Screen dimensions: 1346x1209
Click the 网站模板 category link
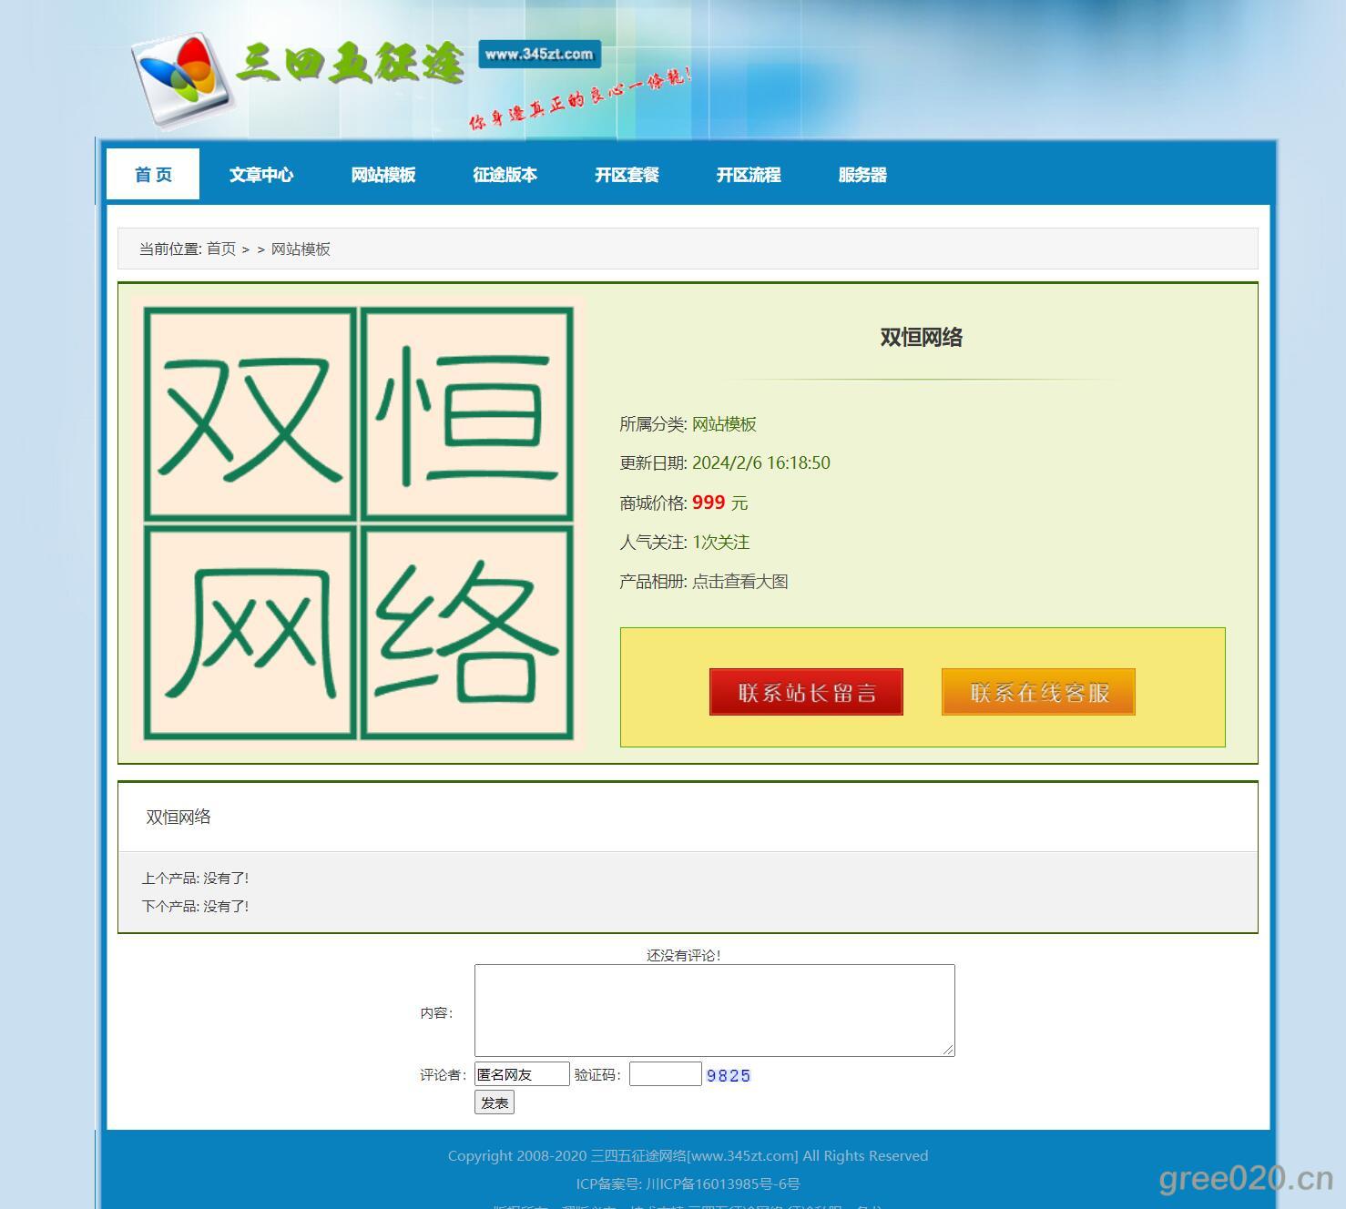tap(724, 424)
